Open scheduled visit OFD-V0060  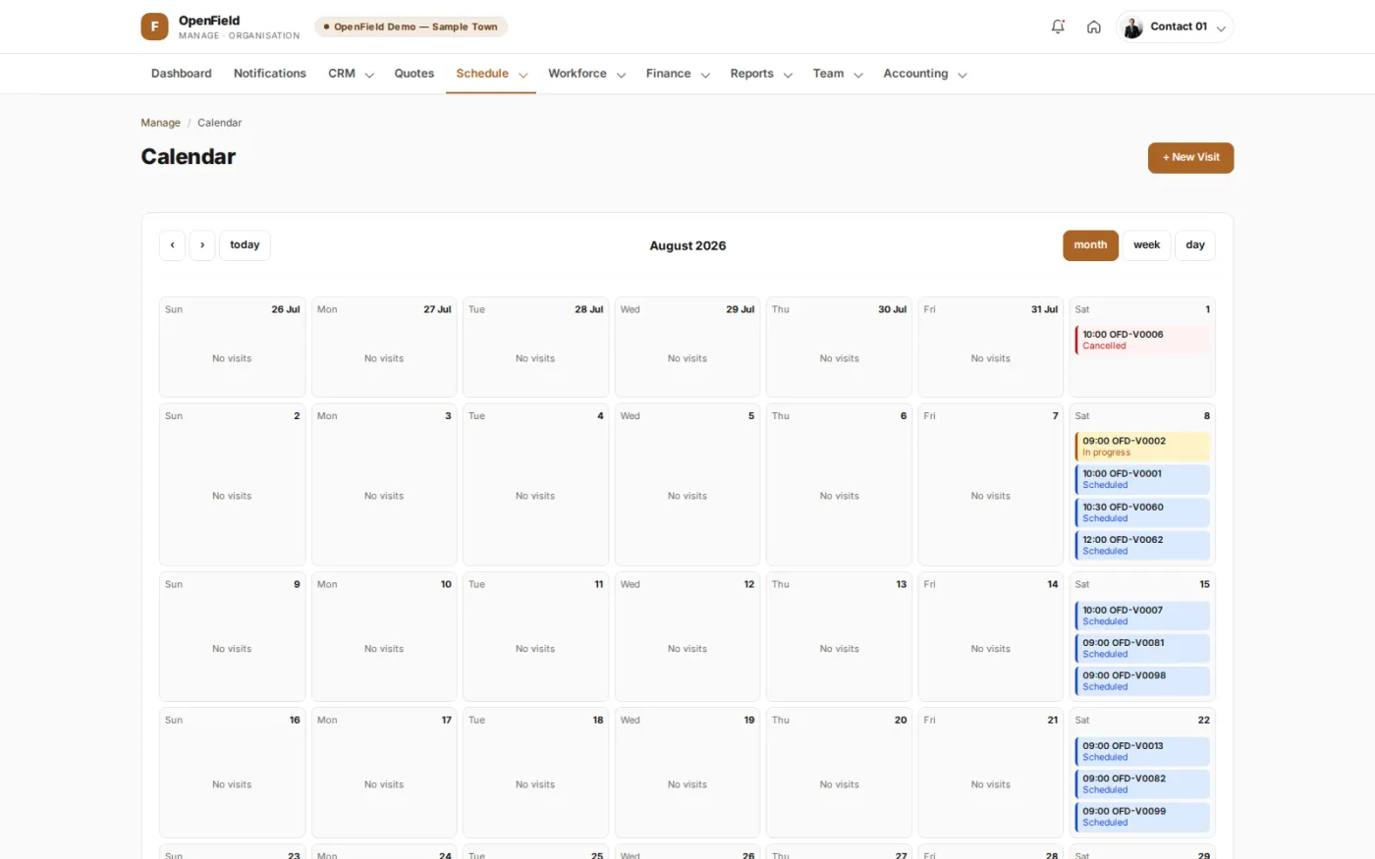click(1142, 512)
